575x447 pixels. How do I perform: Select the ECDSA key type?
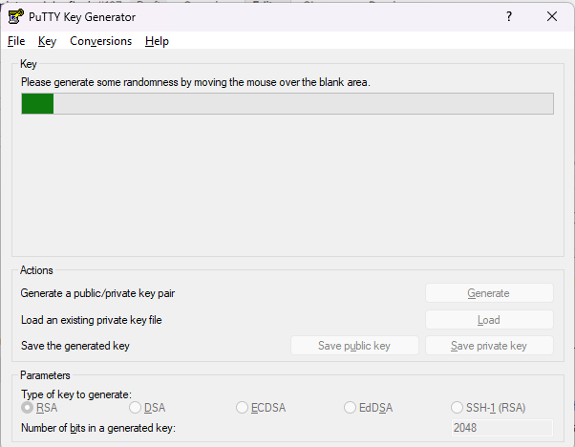click(243, 408)
